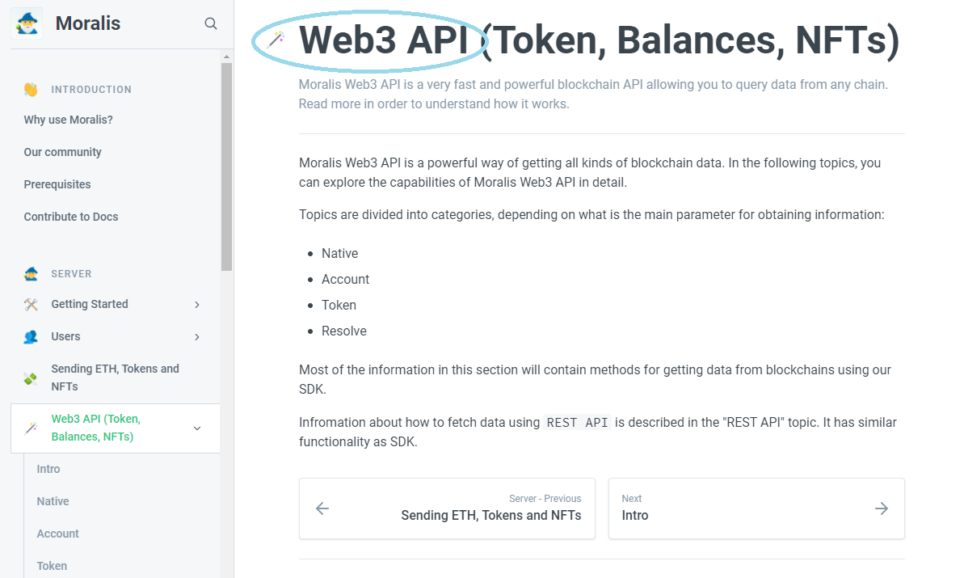Go to previous page Sending ETH, Tokens and NFTs
The height and width of the screenshot is (578, 964).
[447, 508]
